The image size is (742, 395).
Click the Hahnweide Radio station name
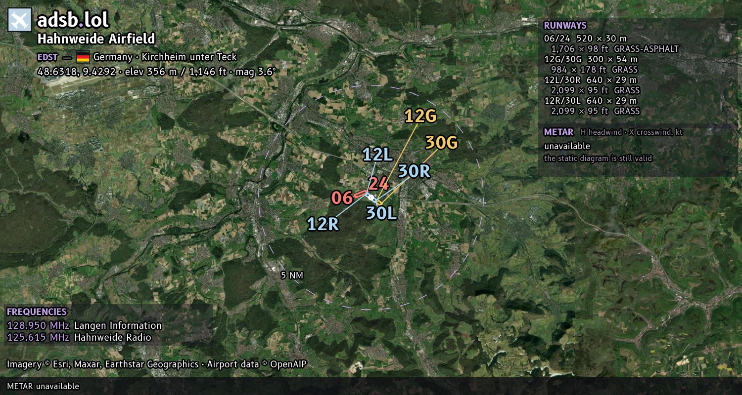coord(113,338)
